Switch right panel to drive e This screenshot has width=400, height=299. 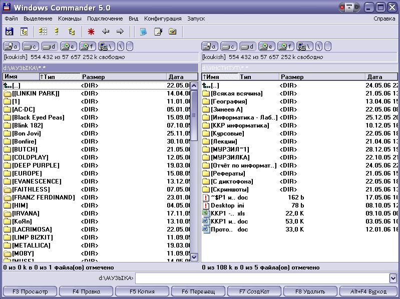(x=266, y=46)
